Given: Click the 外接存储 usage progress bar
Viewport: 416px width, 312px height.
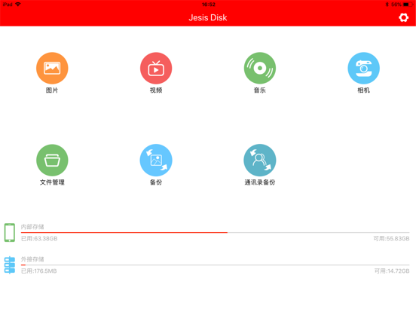Looking at the screenshot, I should [216, 265].
